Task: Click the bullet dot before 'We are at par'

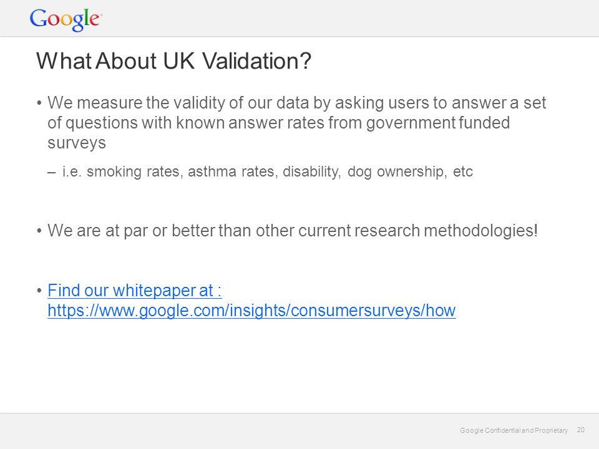Action: (39, 231)
